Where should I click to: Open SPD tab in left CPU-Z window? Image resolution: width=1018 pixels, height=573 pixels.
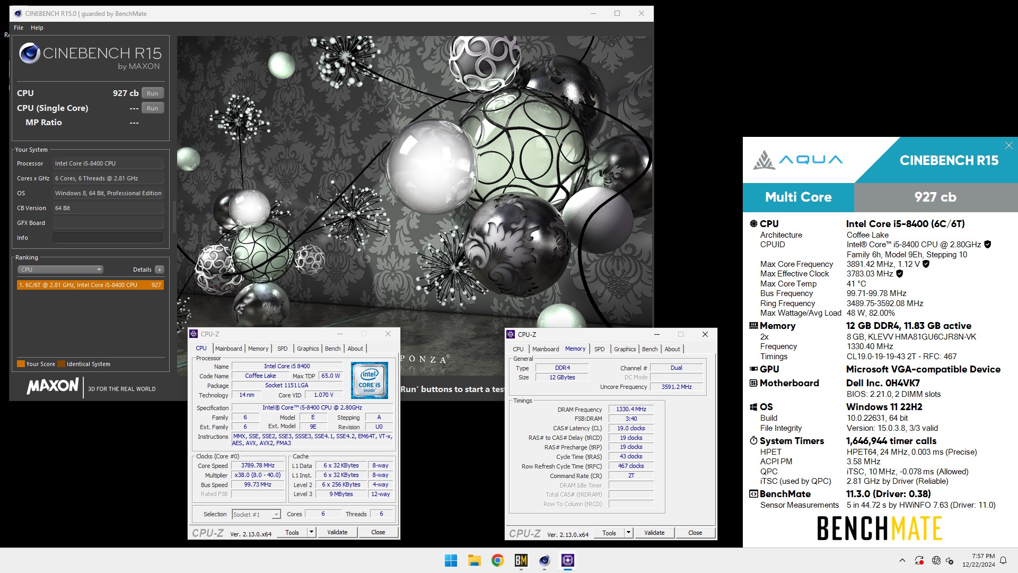tap(283, 349)
